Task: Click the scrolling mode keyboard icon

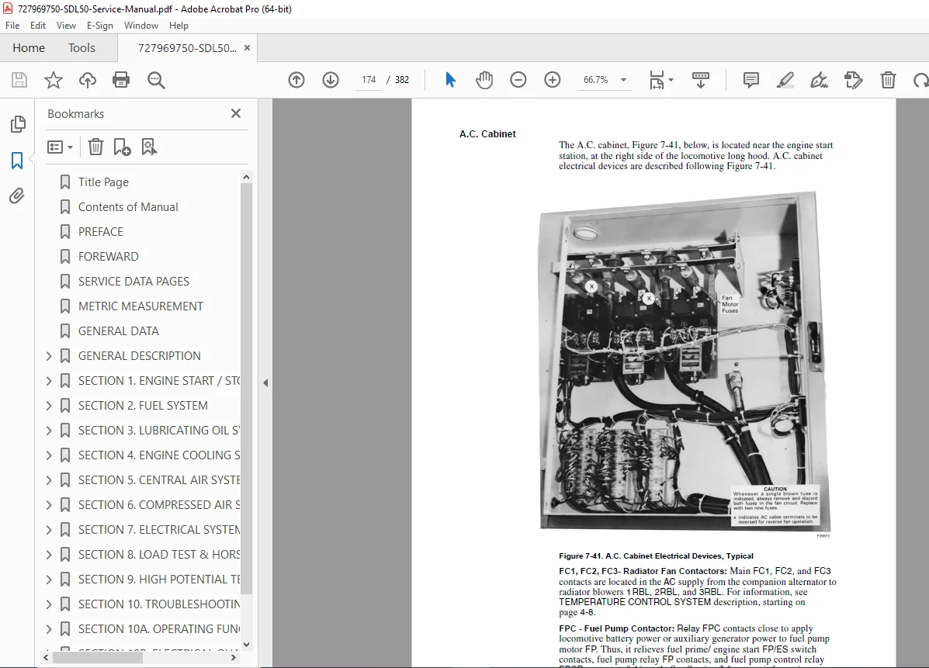Action: (x=700, y=80)
